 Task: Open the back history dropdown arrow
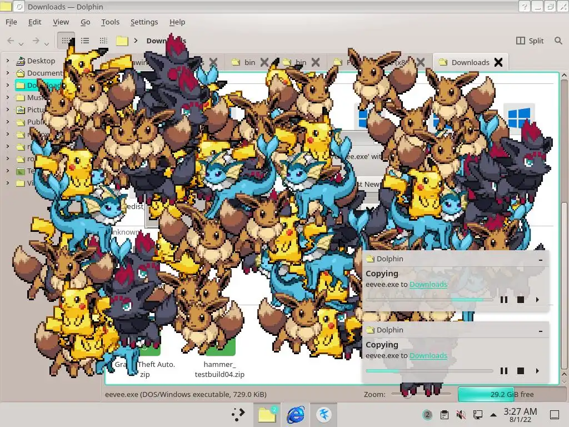[x=22, y=44]
